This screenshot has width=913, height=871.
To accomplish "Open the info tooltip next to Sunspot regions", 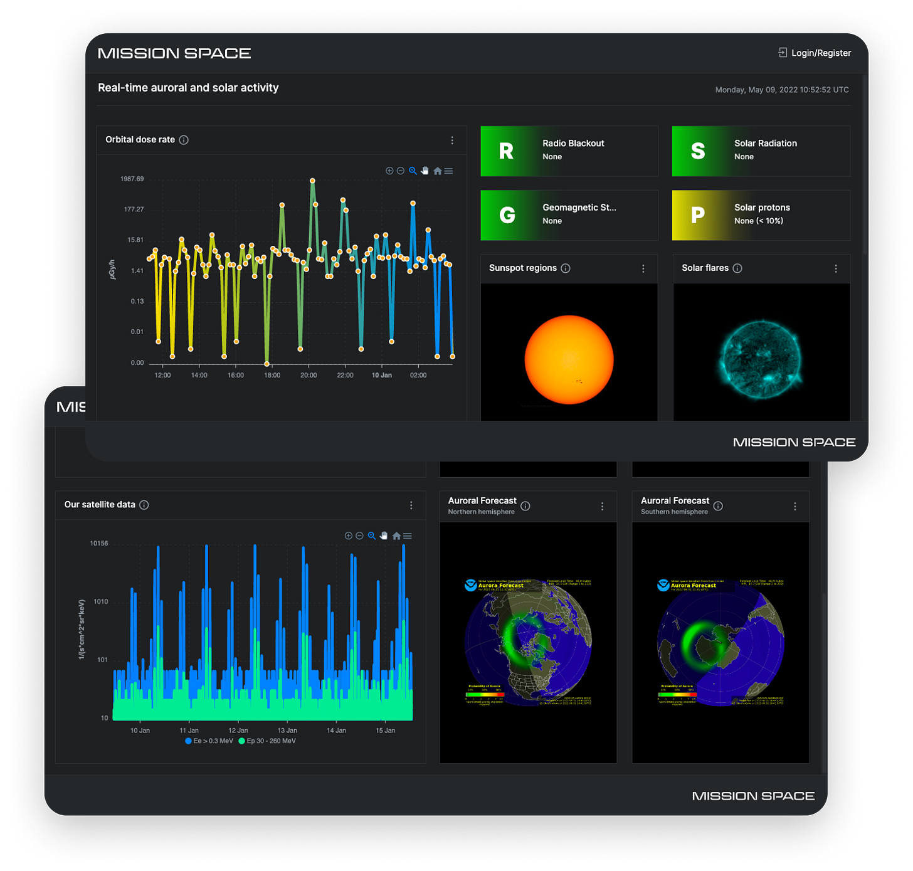I will coord(566,268).
